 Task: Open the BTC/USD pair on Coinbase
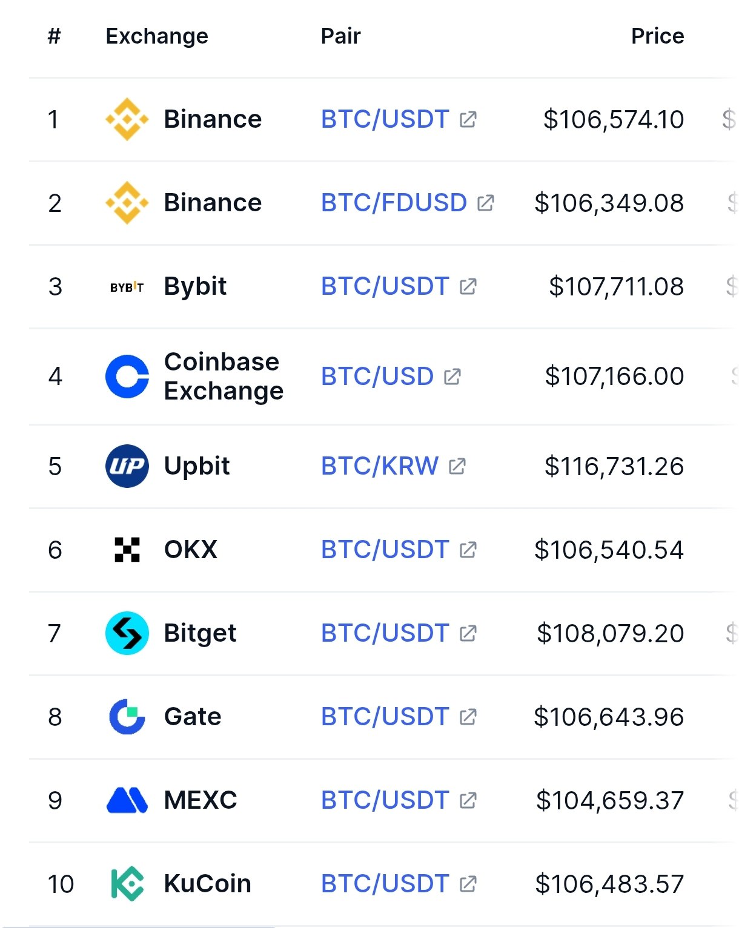(x=377, y=377)
